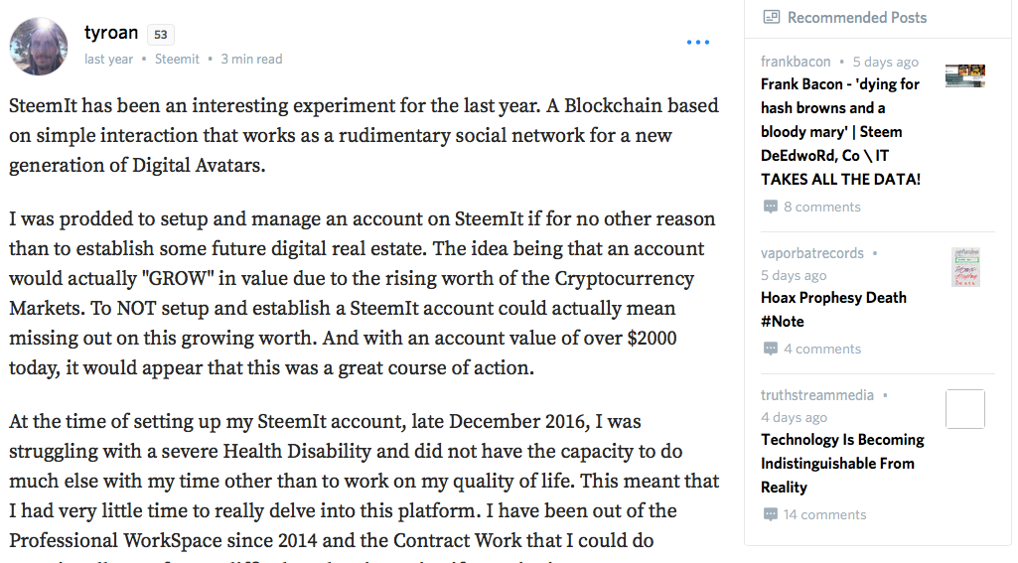Click the Recommended Posts header icon
The image size is (1018, 563).
pyautogui.click(x=771, y=18)
